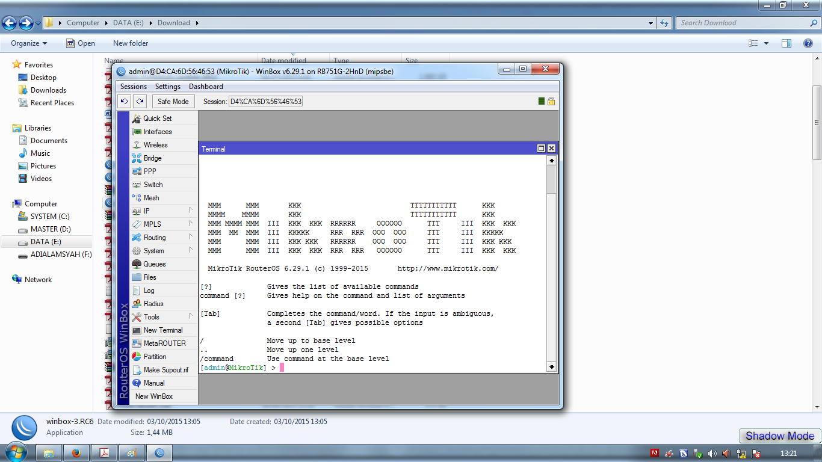Click New folder in Explorer toolbar
The height and width of the screenshot is (462, 822).
[x=131, y=43]
